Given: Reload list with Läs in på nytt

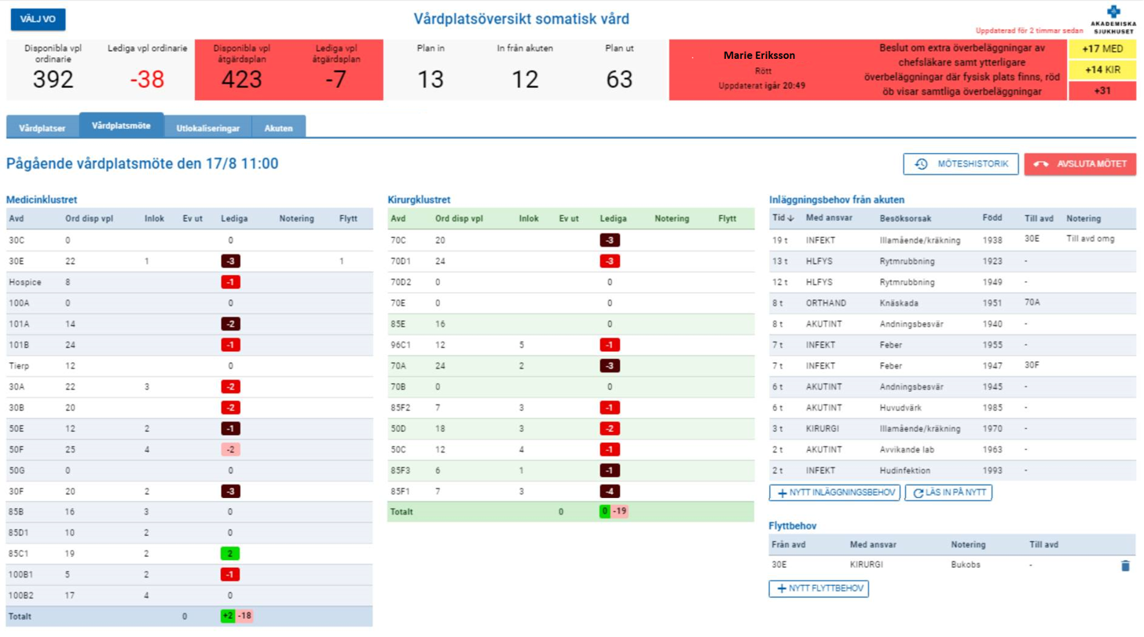Looking at the screenshot, I should coord(948,493).
